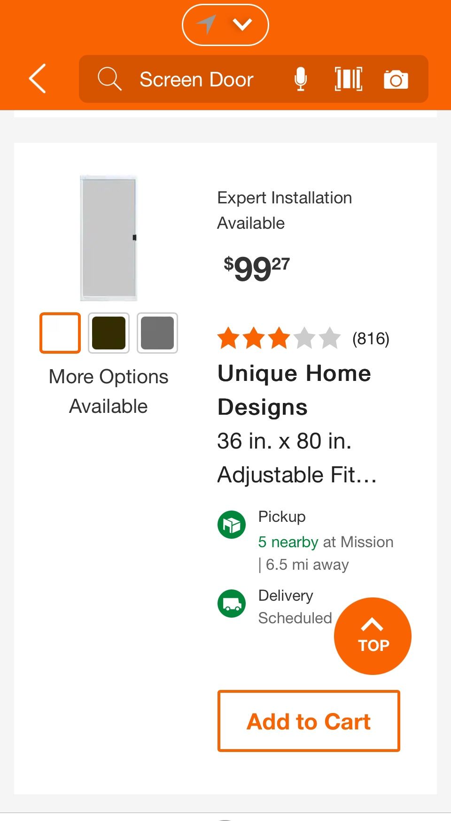This screenshot has height=821, width=451.
Task: Open the Unique Home Designs product title
Action: [x=295, y=390]
